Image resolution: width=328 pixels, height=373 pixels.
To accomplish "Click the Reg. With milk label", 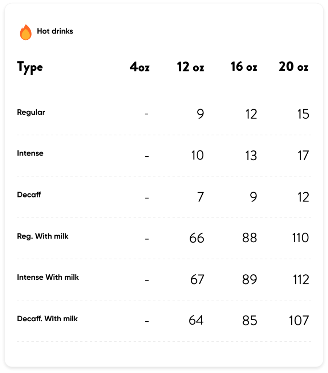I will (43, 236).
